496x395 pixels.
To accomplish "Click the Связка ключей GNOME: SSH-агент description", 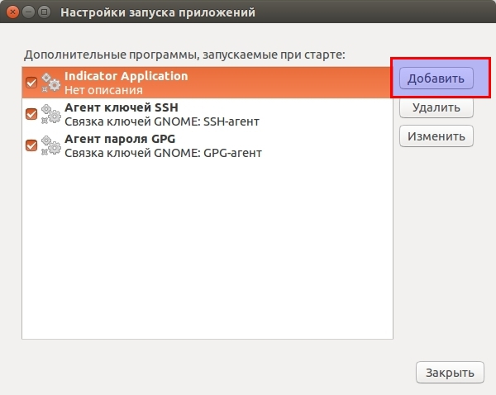I will 162,121.
